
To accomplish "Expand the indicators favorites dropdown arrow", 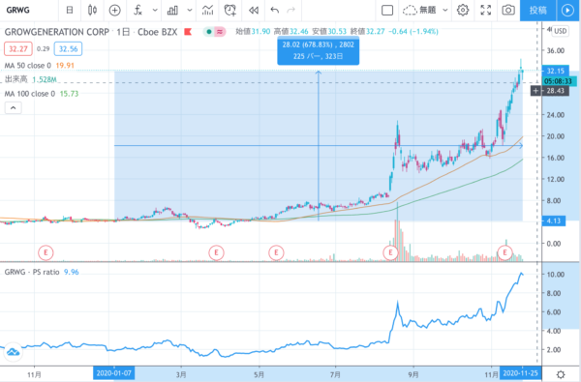I will [155, 10].
